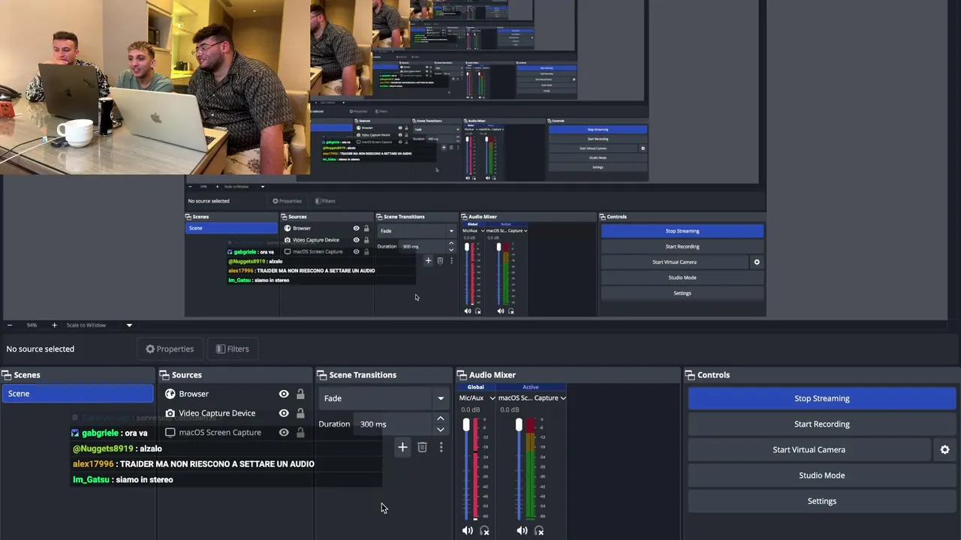Click the globe icon of the Browser source
961x540 pixels.
click(170, 394)
